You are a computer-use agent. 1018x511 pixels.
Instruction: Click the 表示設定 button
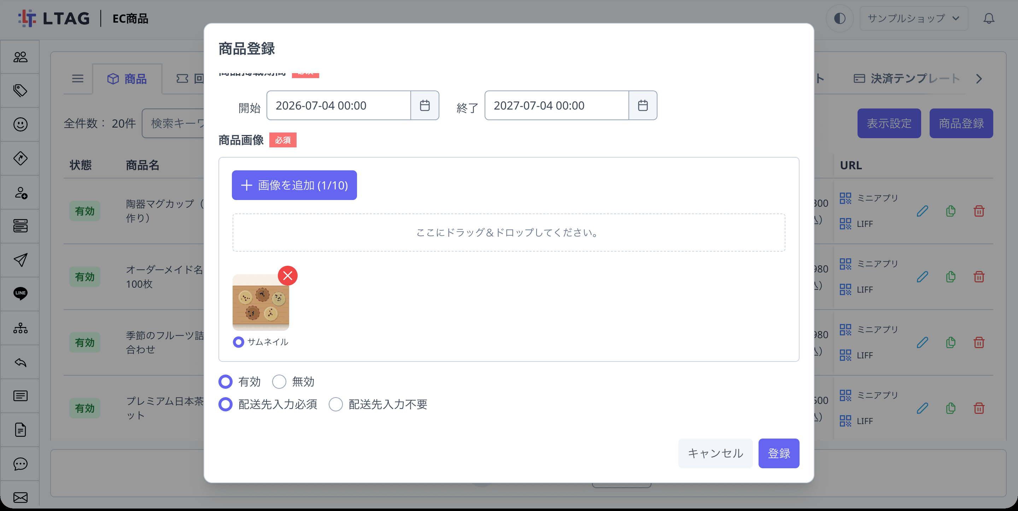[x=889, y=123]
